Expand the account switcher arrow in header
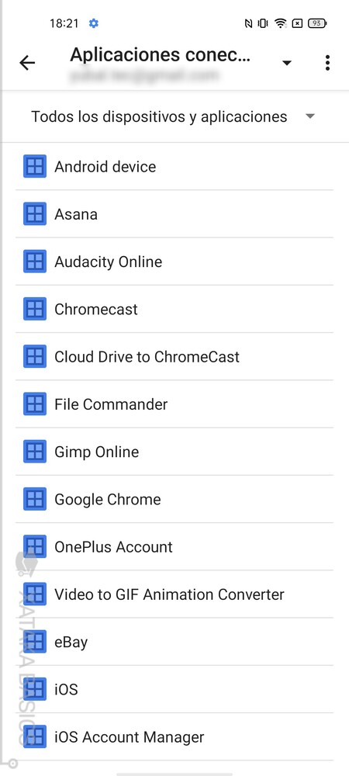 (286, 63)
